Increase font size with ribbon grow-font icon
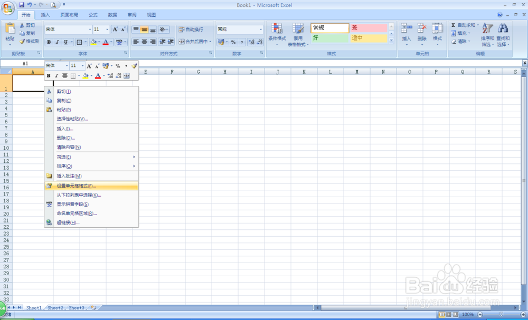The height and width of the screenshot is (320, 528). click(115, 29)
